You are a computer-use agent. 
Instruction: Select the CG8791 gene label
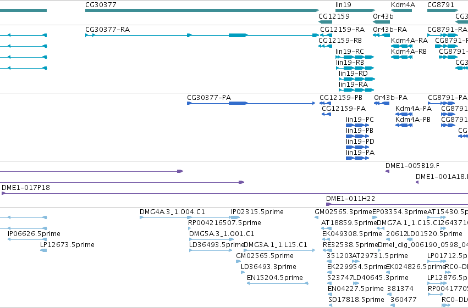click(441, 5)
